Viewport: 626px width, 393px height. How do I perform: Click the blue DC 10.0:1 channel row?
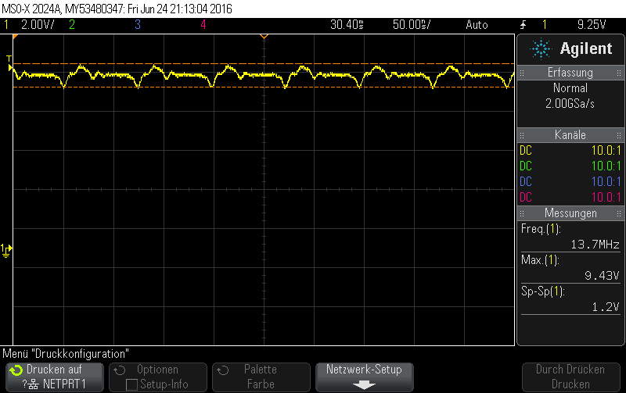[570, 182]
